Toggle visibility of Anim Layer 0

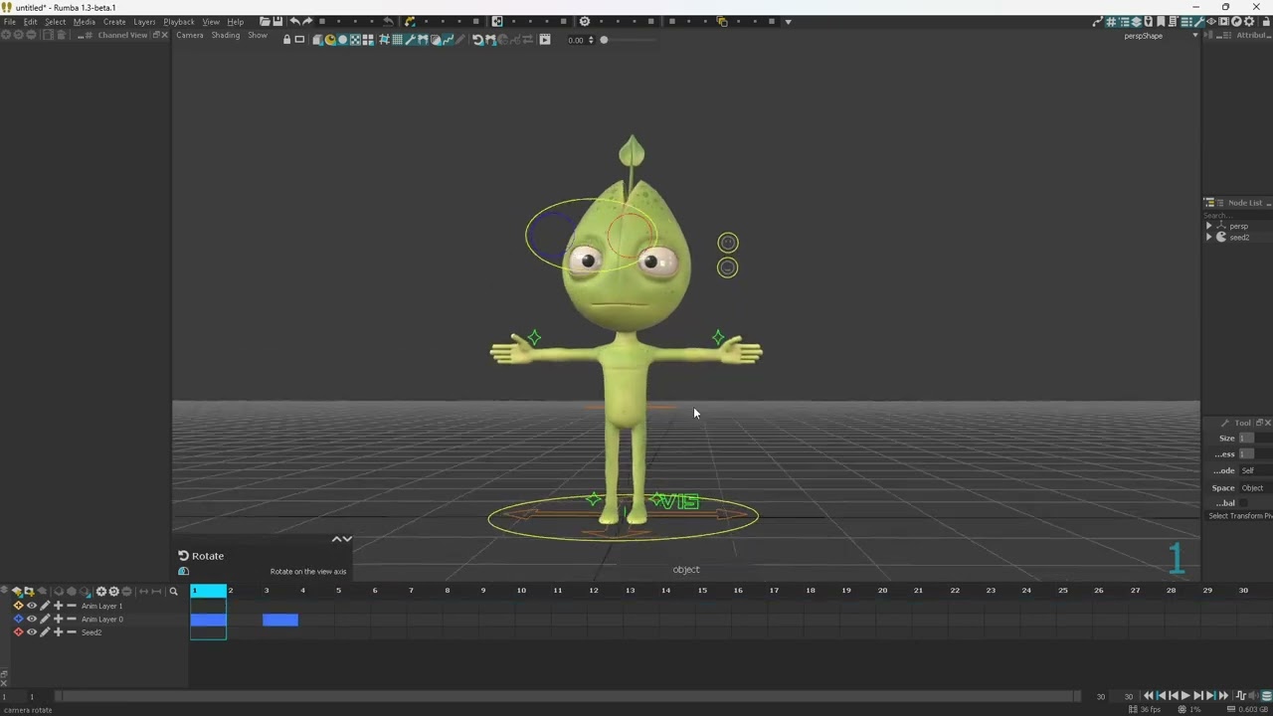(x=32, y=619)
